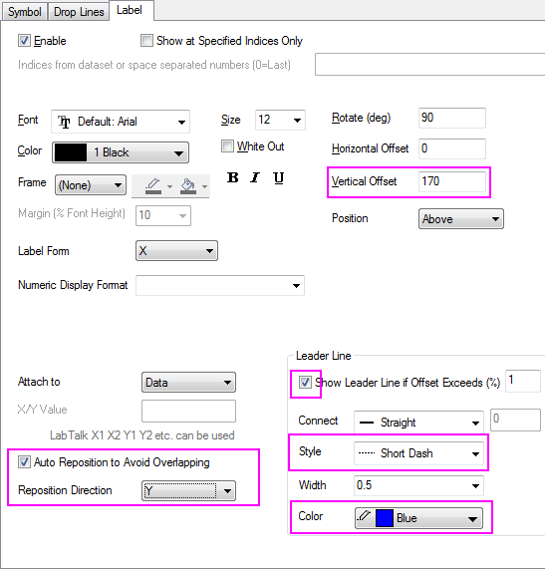Open the label Color dropdown showing 1 Black

point(121,152)
